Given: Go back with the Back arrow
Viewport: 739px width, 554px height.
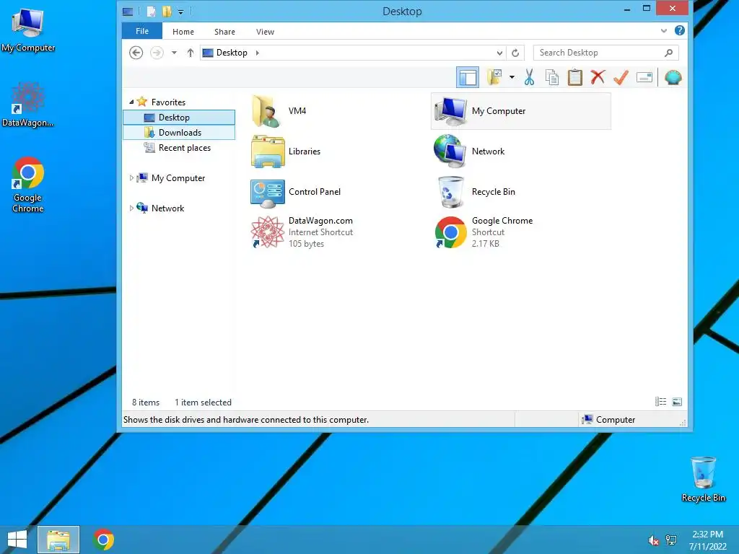Looking at the screenshot, I should [136, 53].
